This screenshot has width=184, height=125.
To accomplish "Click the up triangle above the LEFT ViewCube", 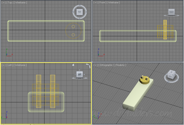I will (x=79, y=70).
